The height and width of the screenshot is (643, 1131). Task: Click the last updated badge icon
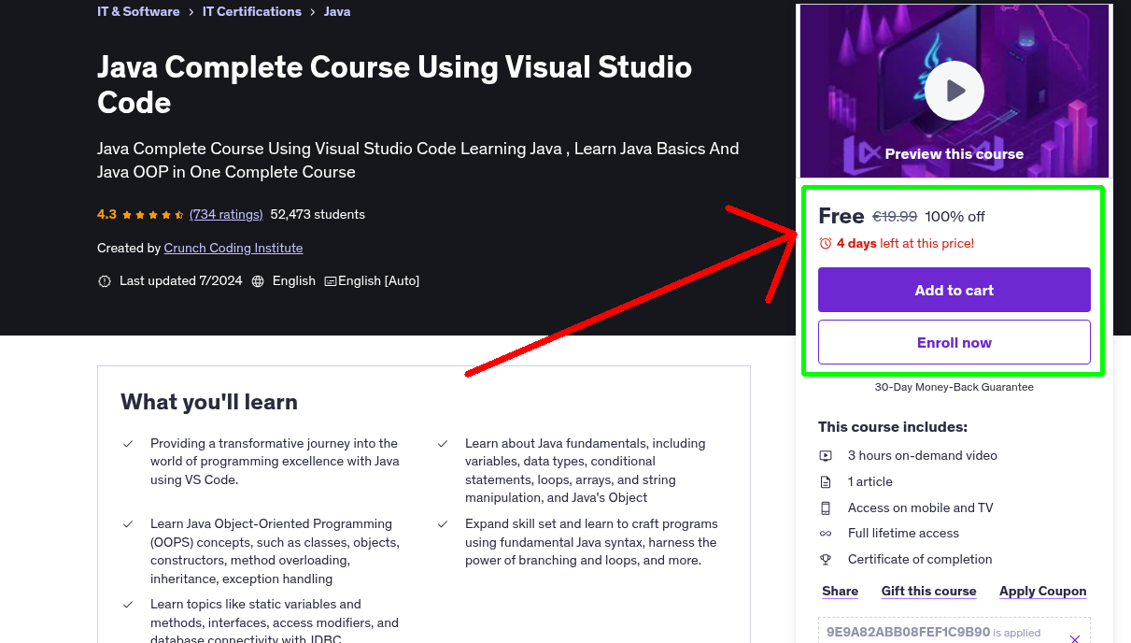[105, 281]
